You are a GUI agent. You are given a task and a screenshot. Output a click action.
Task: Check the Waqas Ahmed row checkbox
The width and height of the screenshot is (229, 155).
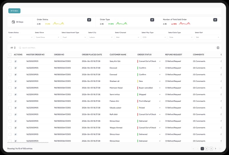[10, 128]
